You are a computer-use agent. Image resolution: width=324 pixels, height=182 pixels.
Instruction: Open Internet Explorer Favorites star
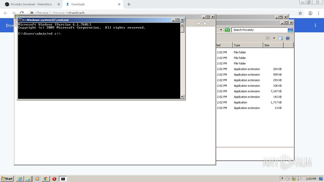click(x=205, y=24)
